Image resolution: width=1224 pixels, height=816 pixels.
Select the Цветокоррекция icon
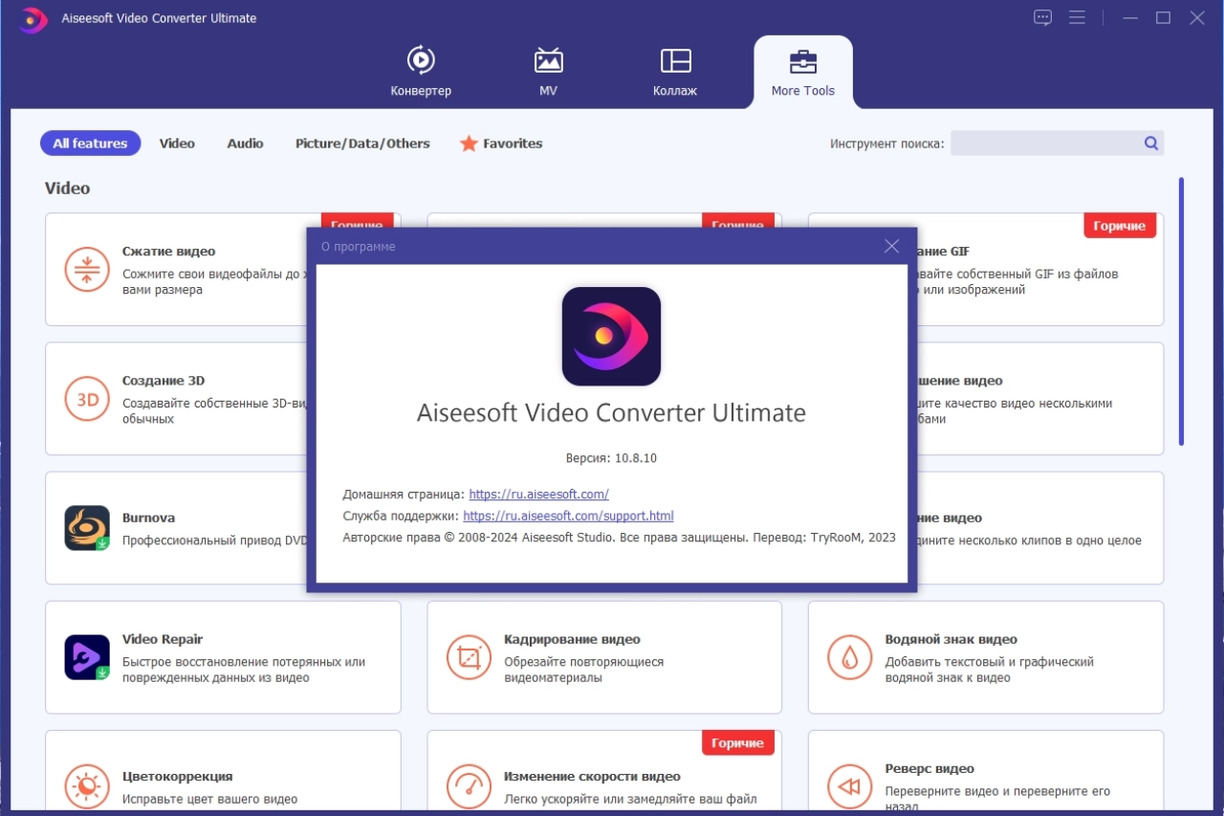tap(87, 786)
